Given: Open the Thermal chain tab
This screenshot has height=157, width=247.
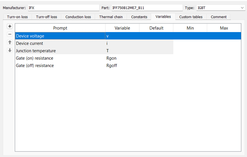Looking at the screenshot, I should 111,17.
